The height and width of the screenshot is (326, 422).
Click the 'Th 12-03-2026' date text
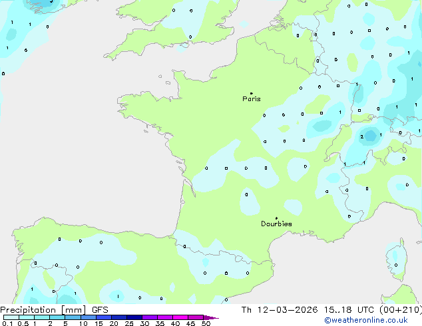(x=280, y=310)
